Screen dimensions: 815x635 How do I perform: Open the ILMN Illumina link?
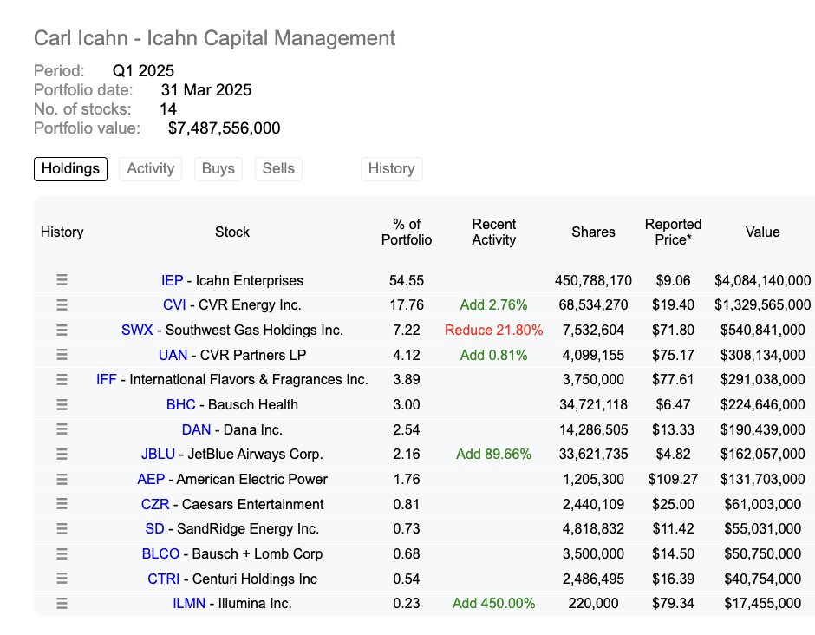pyautogui.click(x=231, y=603)
